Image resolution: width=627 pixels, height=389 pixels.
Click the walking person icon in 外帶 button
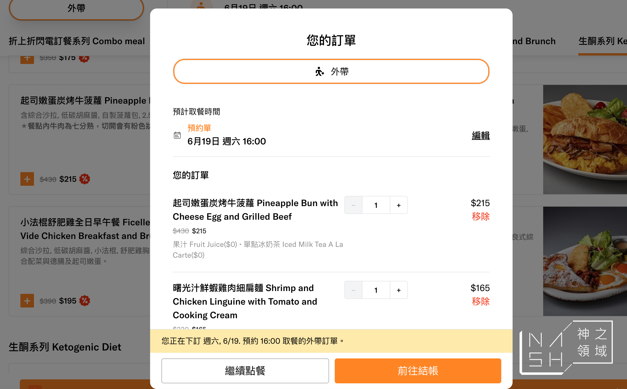coord(319,72)
